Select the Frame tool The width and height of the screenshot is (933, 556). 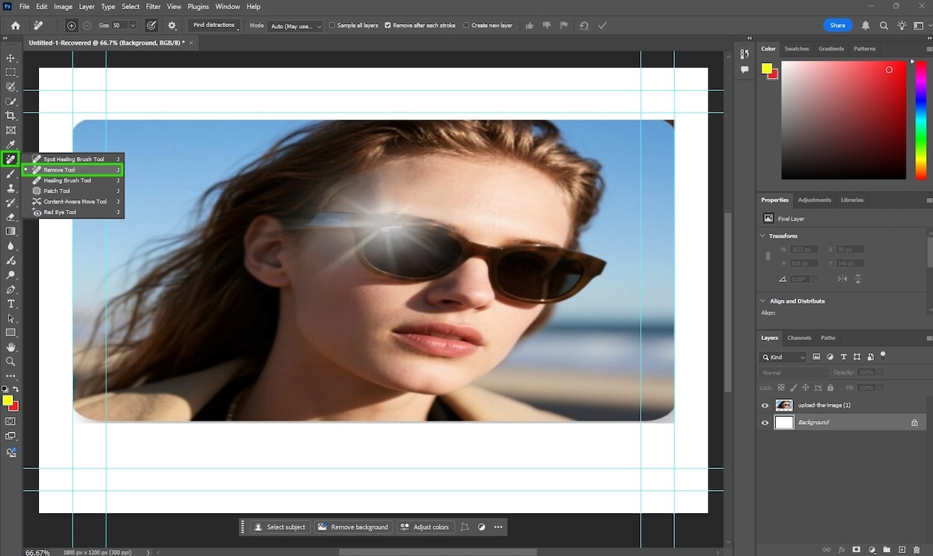(x=11, y=130)
